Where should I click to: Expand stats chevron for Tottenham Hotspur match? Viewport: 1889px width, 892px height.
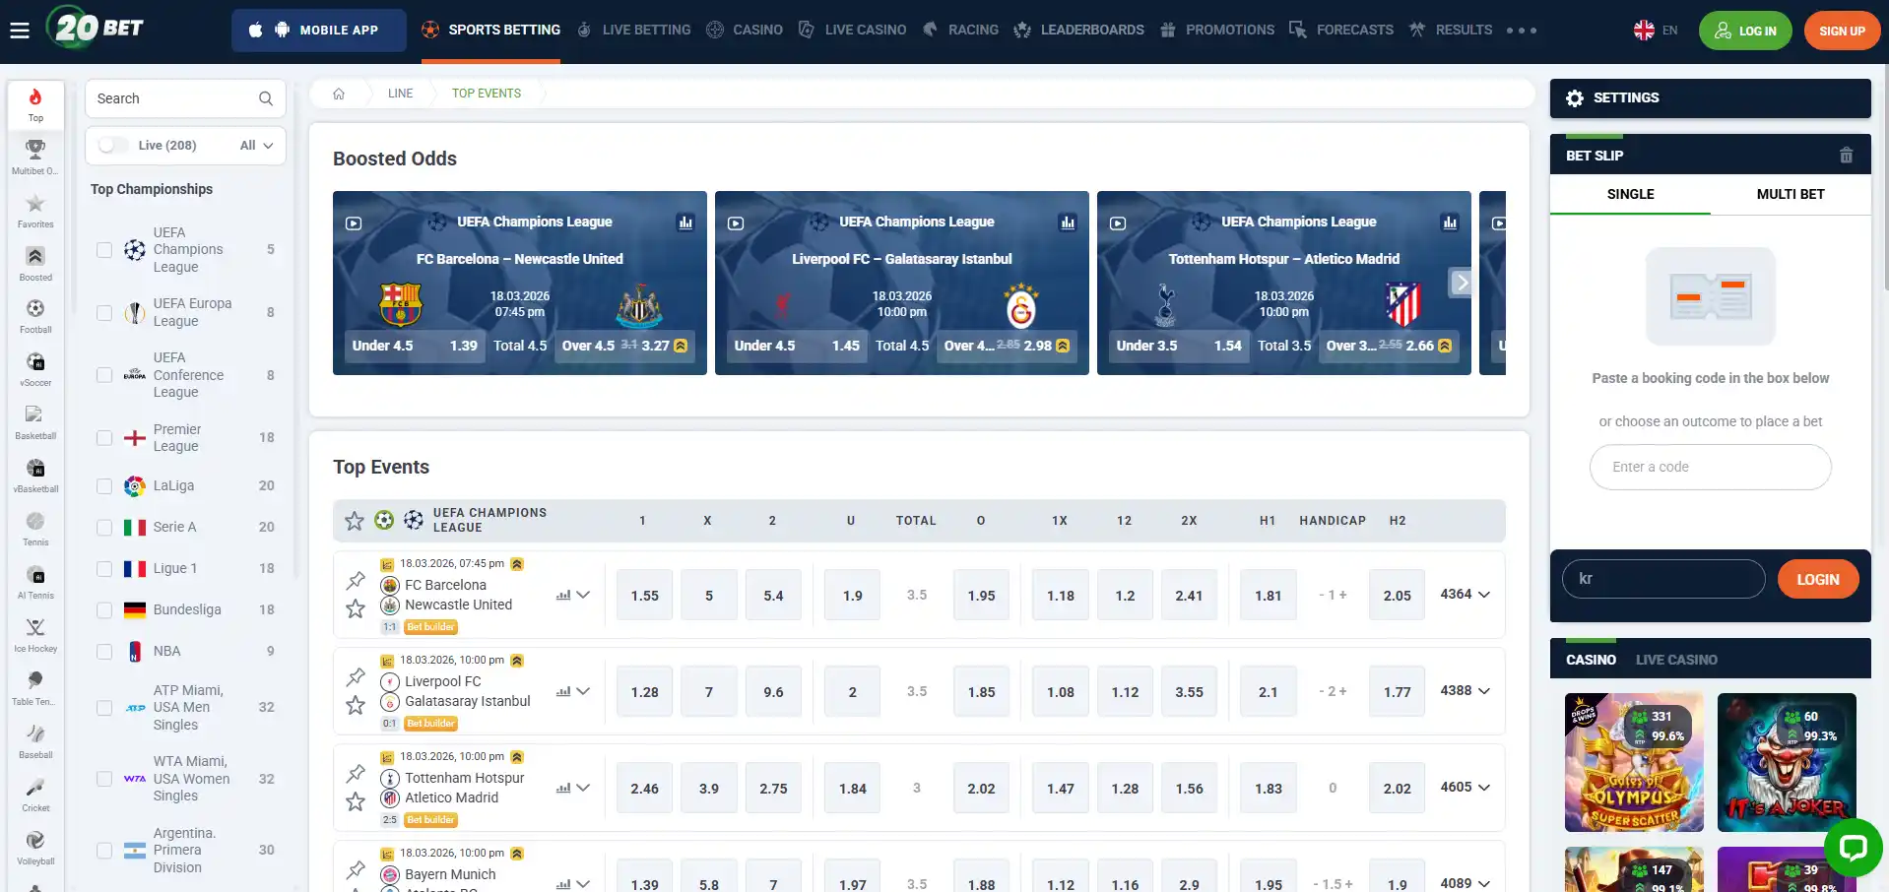pos(583,788)
